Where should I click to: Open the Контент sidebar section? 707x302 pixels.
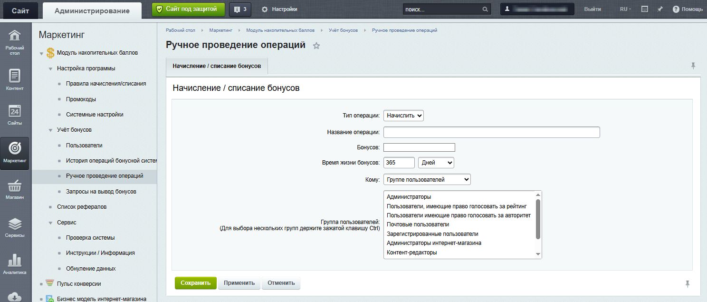(15, 79)
